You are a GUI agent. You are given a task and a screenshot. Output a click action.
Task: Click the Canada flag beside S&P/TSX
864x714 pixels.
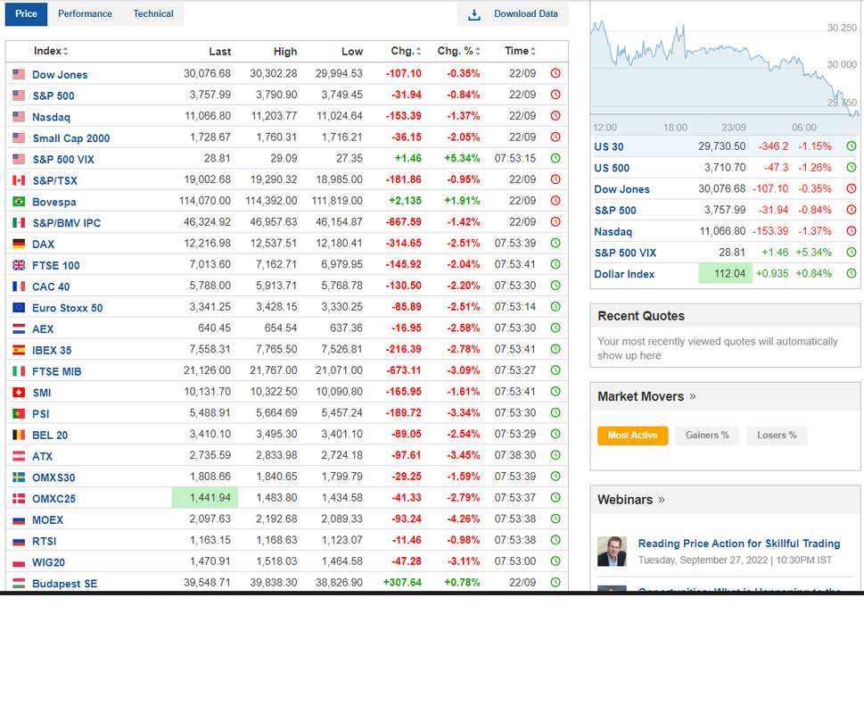coord(19,180)
